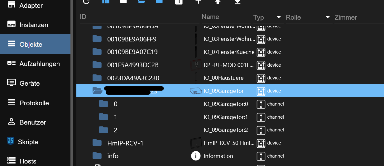Click the Geräte monitor icon
Viewport: 384px width, 166px height.
point(12,83)
